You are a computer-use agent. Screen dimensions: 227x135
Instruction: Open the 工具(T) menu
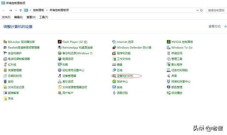[x=44, y=17]
